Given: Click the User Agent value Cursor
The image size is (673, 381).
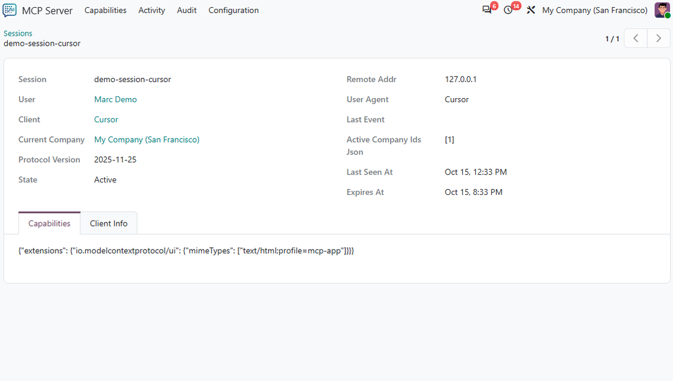Looking at the screenshot, I should (457, 99).
